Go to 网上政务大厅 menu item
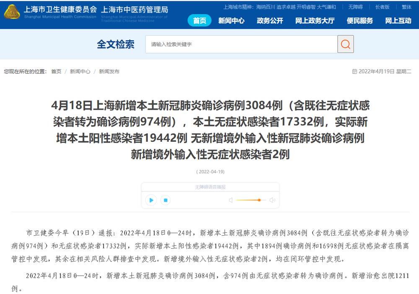The image size is (419, 294). (315, 21)
